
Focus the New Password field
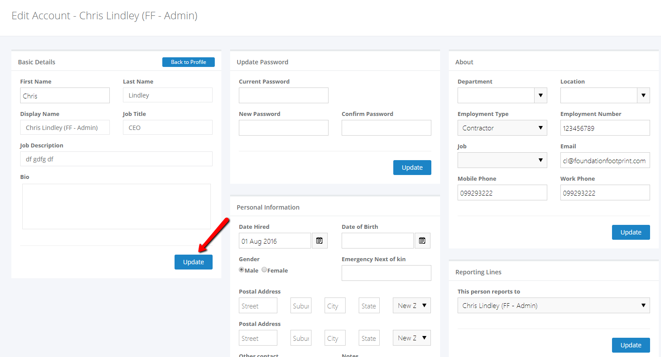click(283, 128)
